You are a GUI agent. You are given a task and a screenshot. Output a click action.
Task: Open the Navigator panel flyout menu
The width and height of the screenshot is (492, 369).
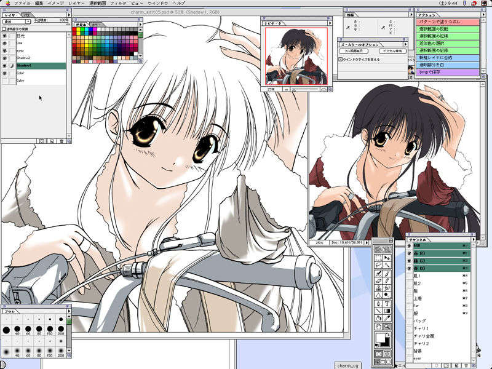330,23
